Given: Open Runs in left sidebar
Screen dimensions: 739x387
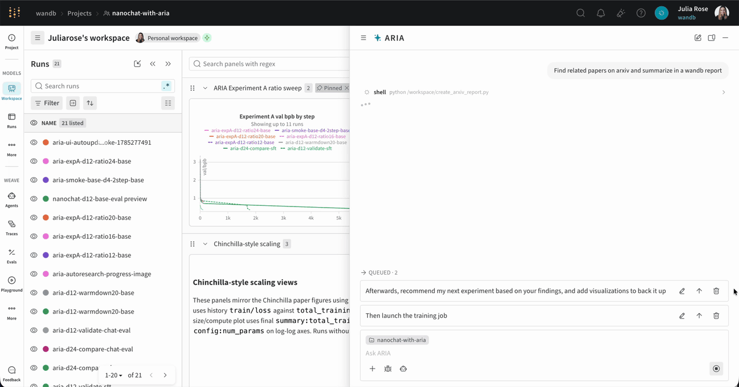Looking at the screenshot, I should click(12, 120).
